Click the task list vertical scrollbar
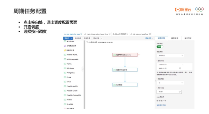This screenshot has height=114, width=209. 84,75
